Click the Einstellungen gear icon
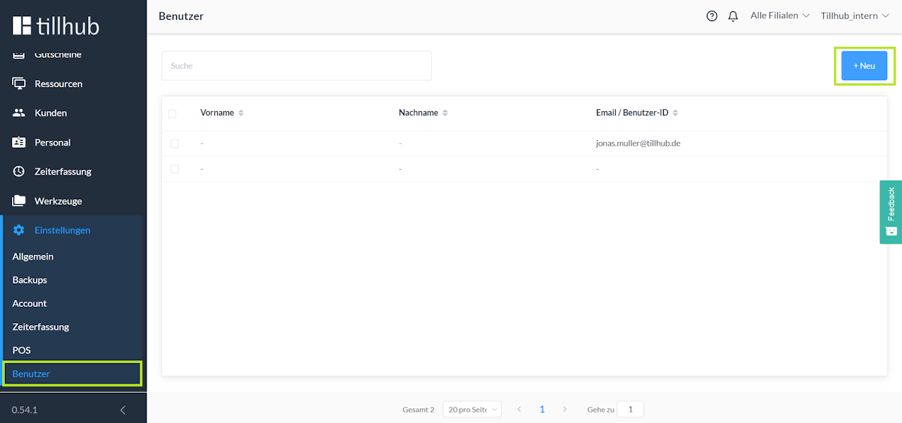The image size is (902, 423). pos(19,230)
